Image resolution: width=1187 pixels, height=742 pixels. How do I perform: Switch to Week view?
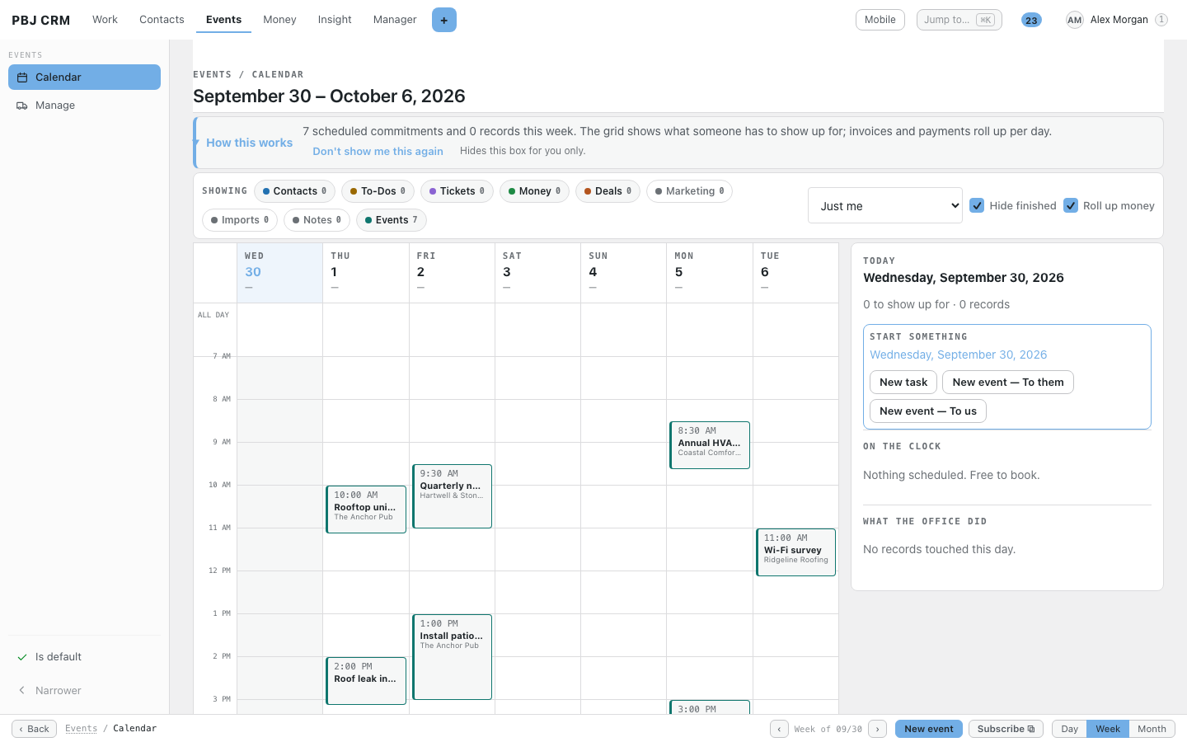(x=1107, y=729)
